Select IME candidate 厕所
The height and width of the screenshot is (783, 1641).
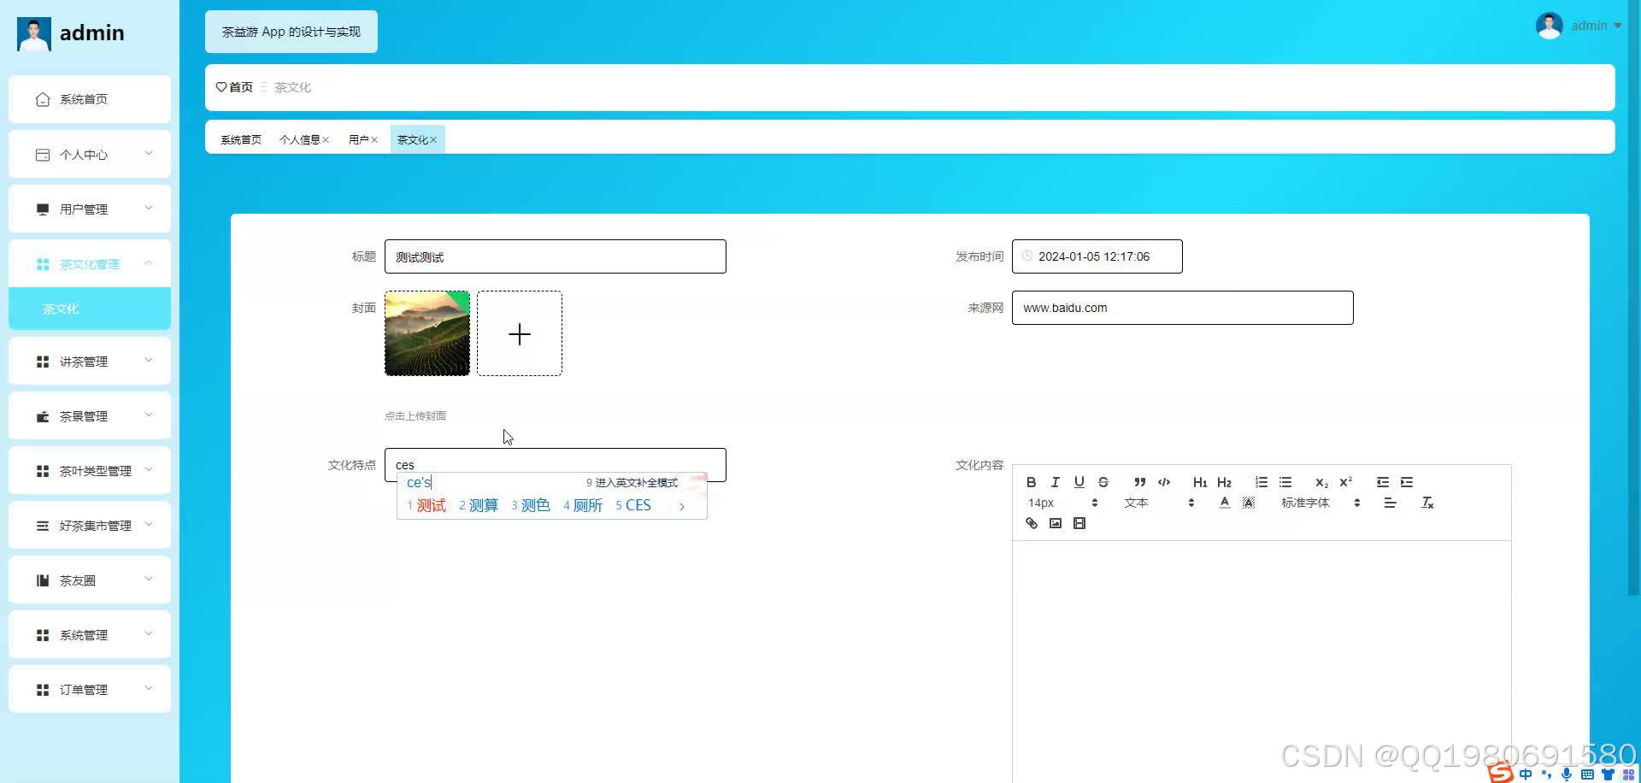pyautogui.click(x=583, y=505)
